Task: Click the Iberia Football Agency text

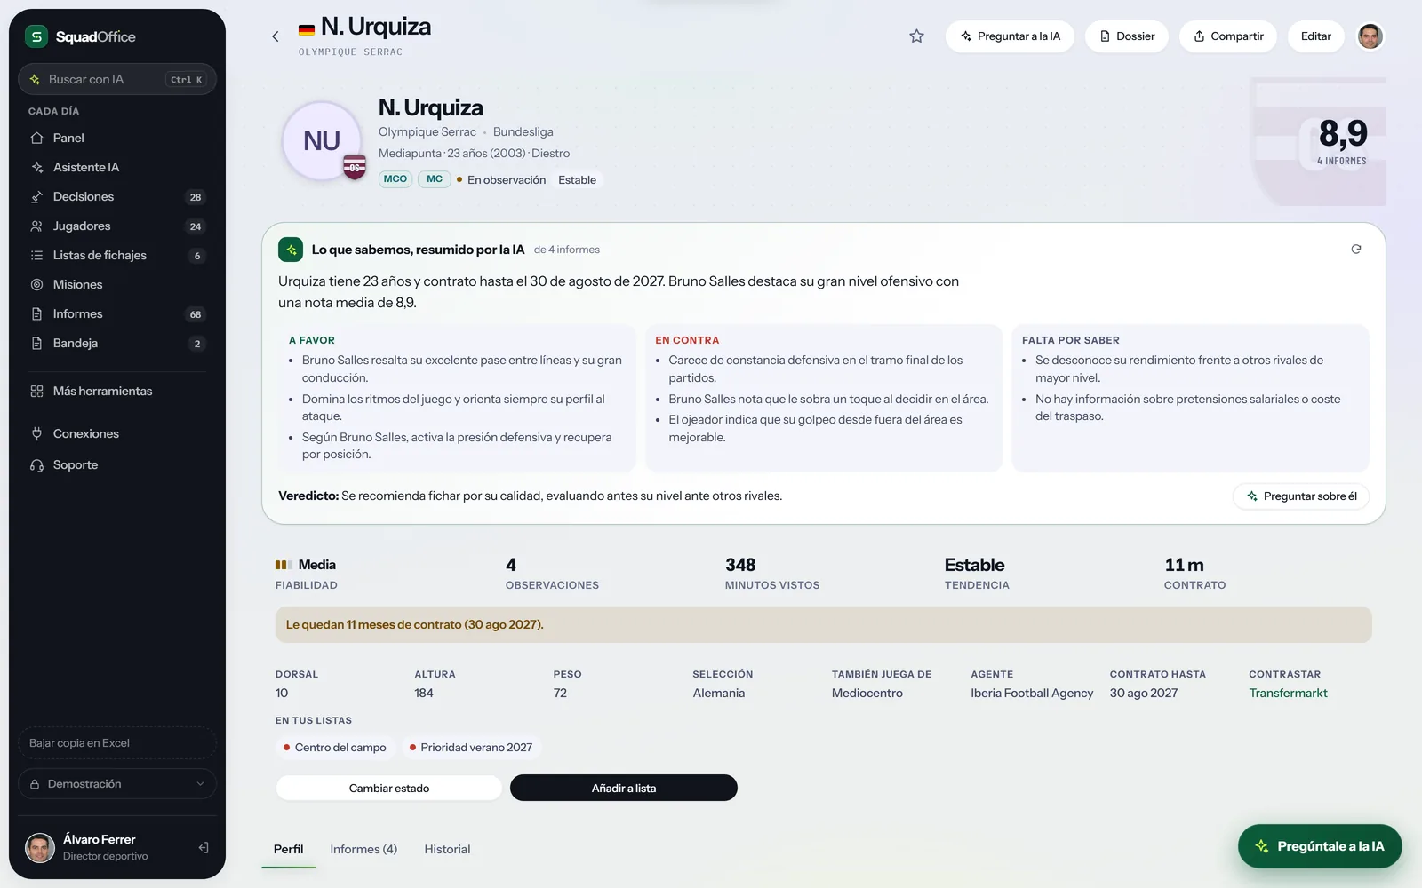Action: tap(1032, 694)
